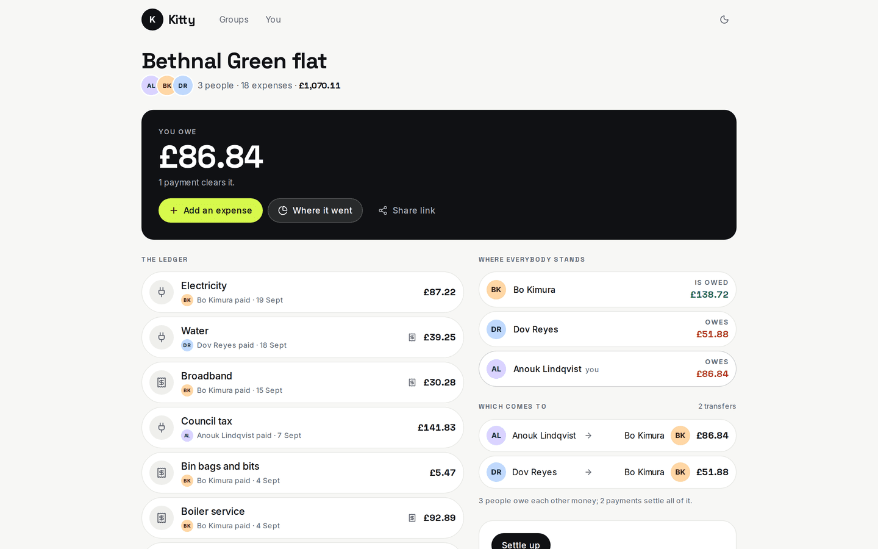Viewport: 878px width, 549px height.
Task: Click the '2 transfers' label
Action: point(717,406)
